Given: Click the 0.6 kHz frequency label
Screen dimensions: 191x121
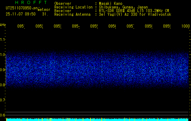Looking at the screenshot, I should 2,115.
